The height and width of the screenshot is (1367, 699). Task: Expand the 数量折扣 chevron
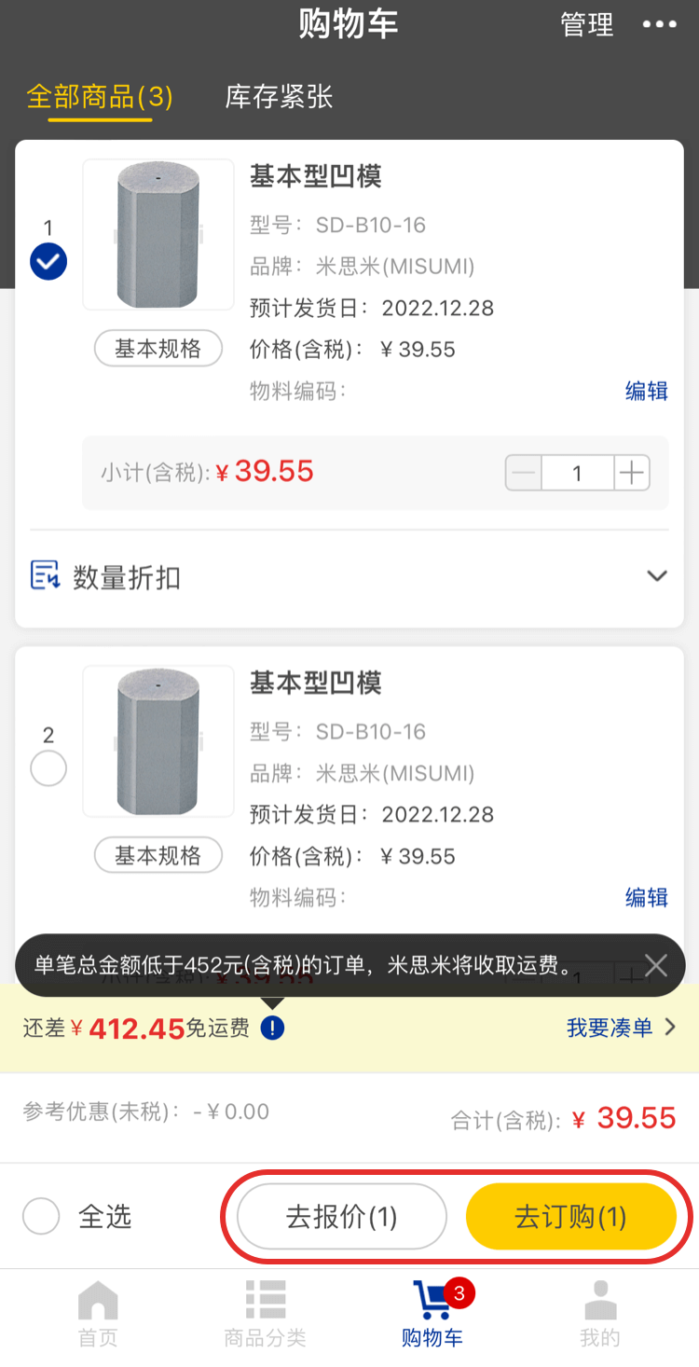pyautogui.click(x=657, y=576)
